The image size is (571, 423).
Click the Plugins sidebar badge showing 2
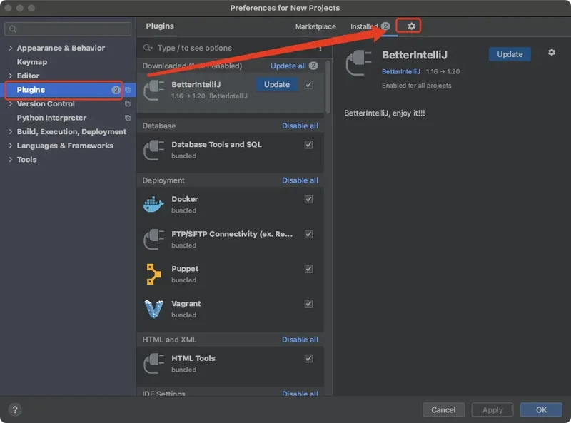(x=116, y=90)
